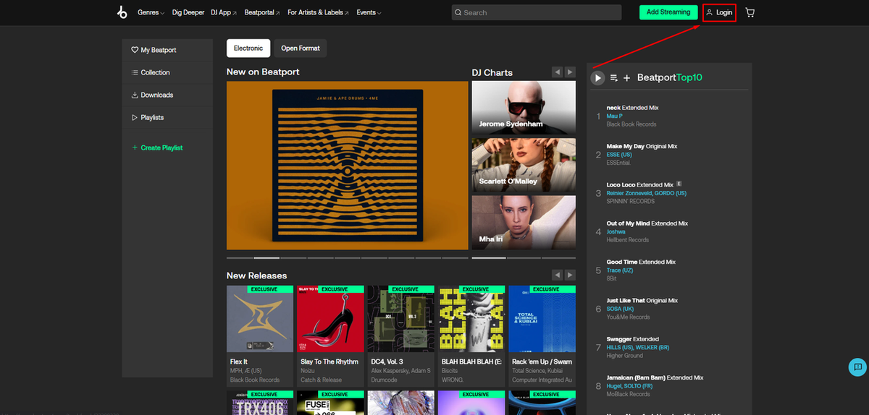The width and height of the screenshot is (869, 415).
Task: Select the Open Format tab
Action: coord(301,48)
